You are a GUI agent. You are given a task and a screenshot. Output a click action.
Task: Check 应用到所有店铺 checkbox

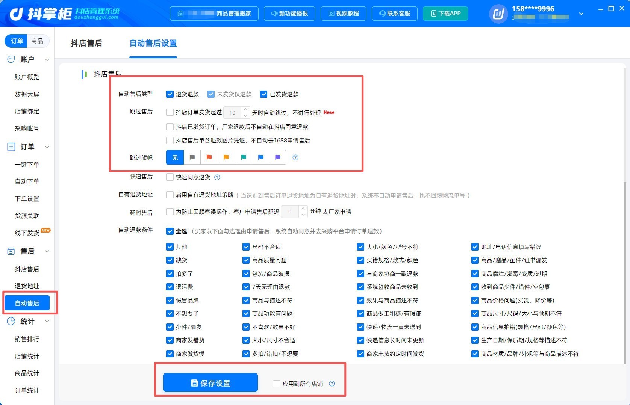point(277,384)
